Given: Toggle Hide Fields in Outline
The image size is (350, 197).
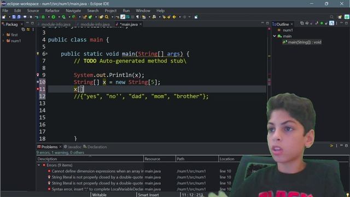Looking at the screenshot, I should point(311,24).
